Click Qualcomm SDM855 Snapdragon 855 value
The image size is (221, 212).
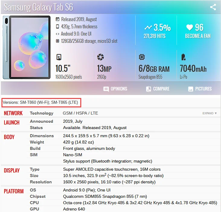tap(105, 197)
